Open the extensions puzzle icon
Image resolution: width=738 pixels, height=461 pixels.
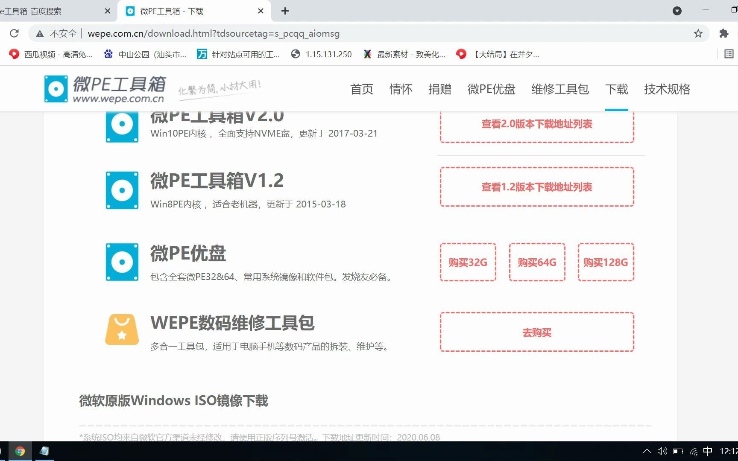pos(724,33)
